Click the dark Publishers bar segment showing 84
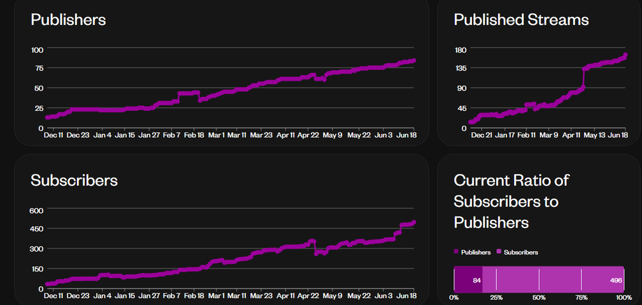The width and height of the screenshot is (642, 305). pos(469,280)
